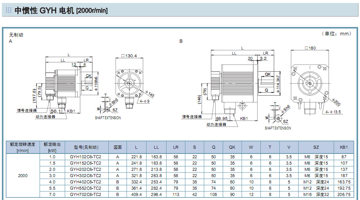Select the 无制动 label above diagram A

coord(16,35)
